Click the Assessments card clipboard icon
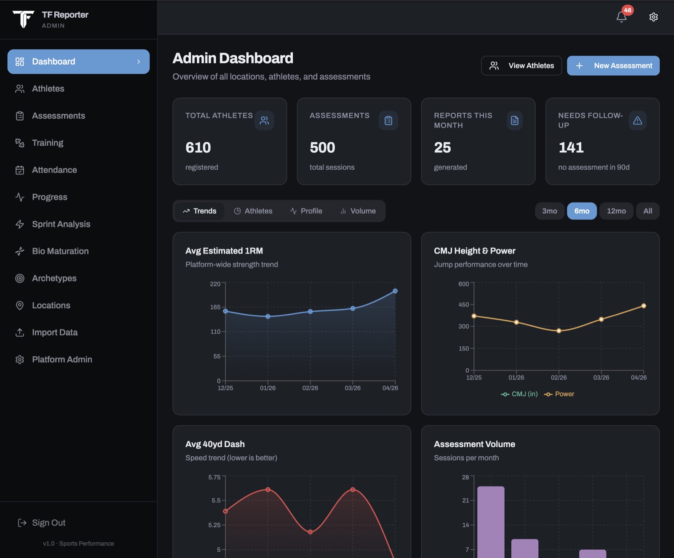674x558 pixels. [x=388, y=120]
